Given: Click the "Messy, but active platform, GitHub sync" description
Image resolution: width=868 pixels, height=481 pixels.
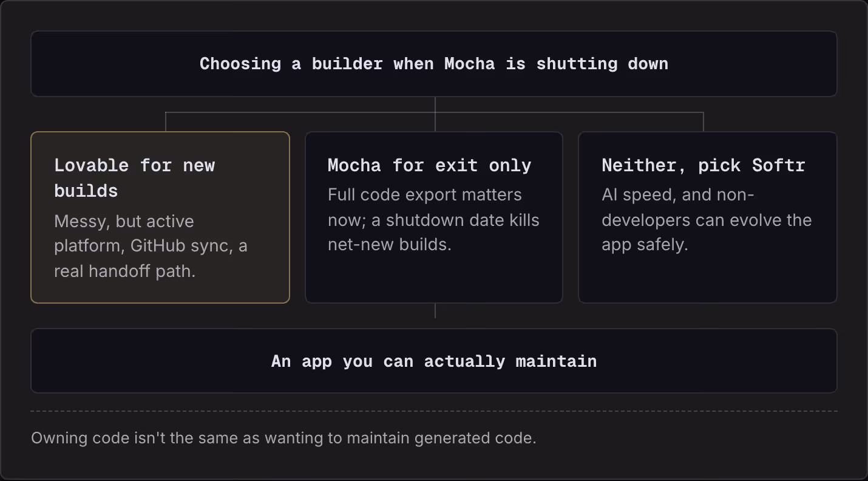Looking at the screenshot, I should pyautogui.click(x=151, y=246).
